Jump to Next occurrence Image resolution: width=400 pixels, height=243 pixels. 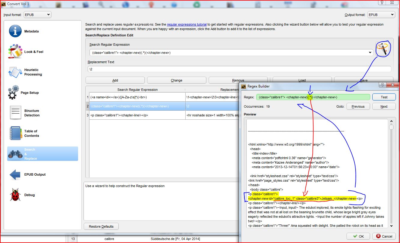pos(384,106)
